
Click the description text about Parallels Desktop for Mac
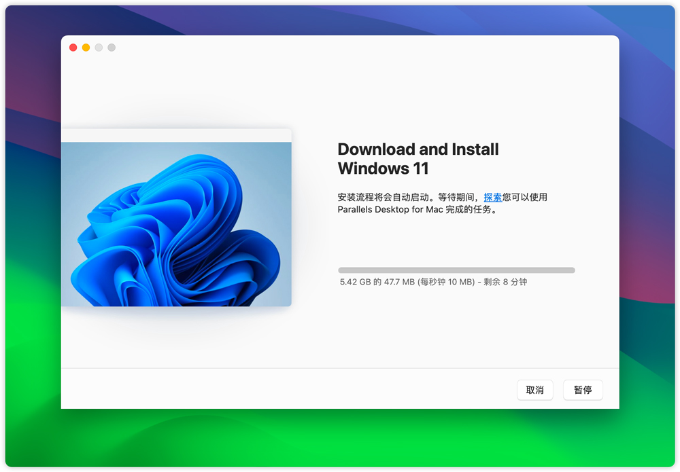tap(443, 204)
